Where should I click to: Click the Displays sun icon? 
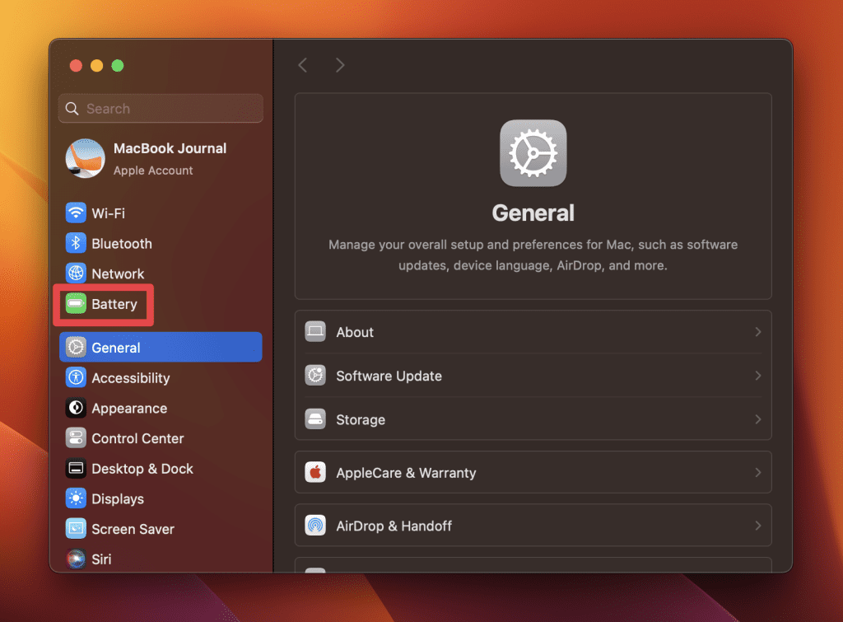click(76, 499)
